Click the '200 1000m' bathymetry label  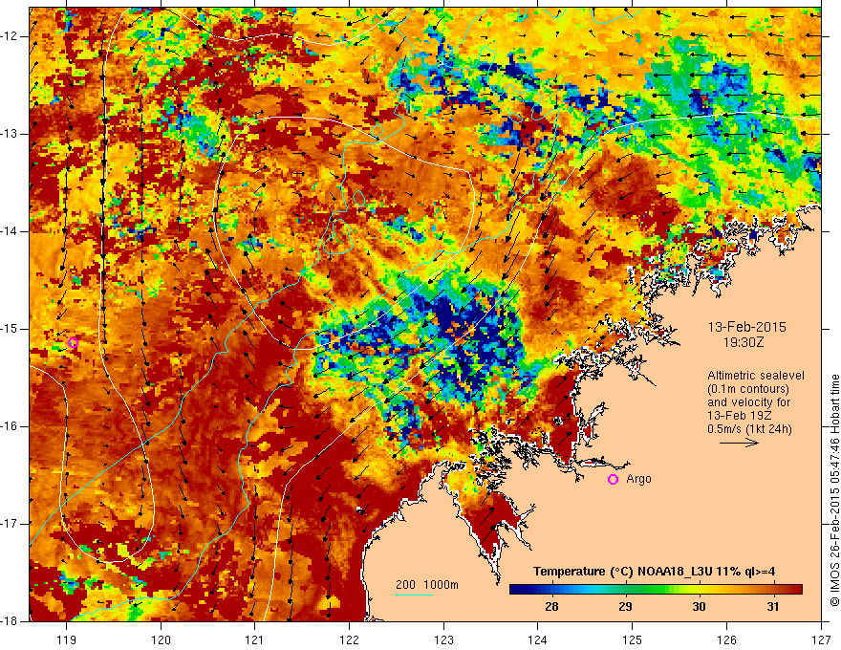point(427,585)
